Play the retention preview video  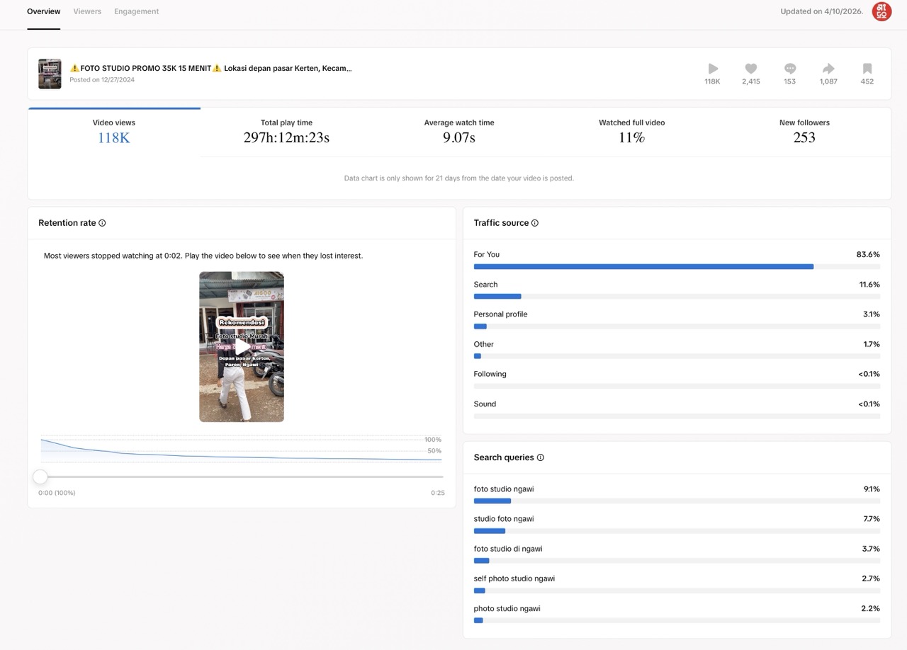(242, 347)
